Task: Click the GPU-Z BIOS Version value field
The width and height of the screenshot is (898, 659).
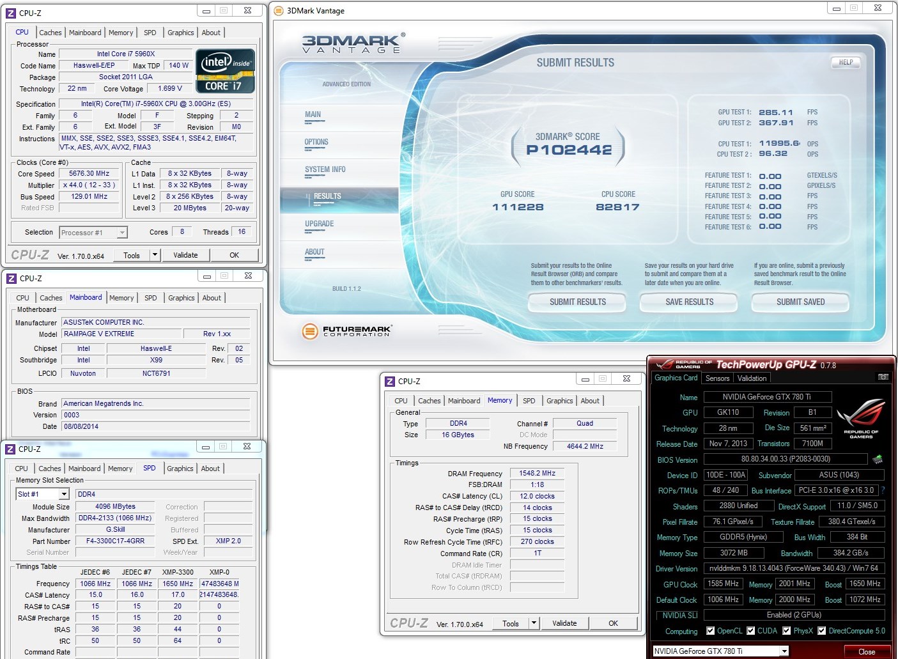Action: (x=786, y=459)
